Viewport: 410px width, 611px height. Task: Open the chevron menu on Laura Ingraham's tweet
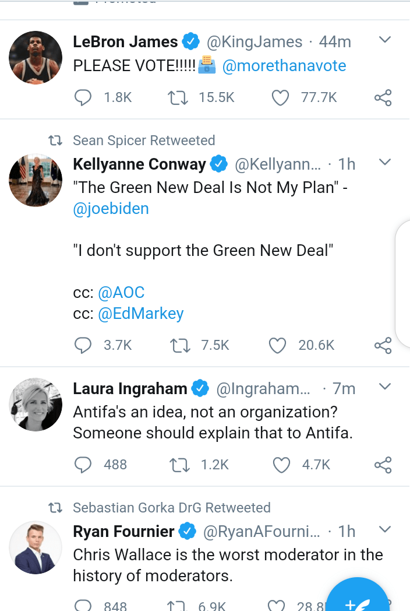[385, 387]
